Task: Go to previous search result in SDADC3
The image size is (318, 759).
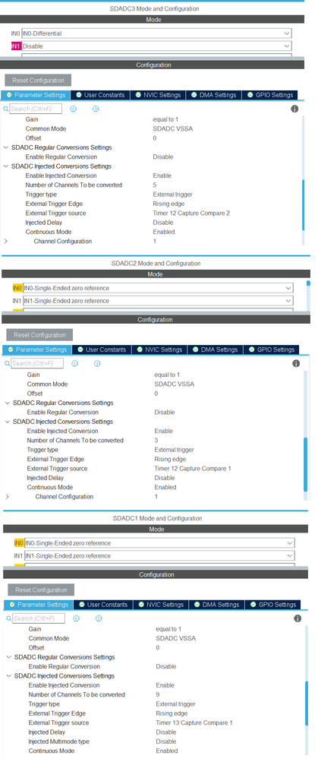Action: (x=73, y=109)
